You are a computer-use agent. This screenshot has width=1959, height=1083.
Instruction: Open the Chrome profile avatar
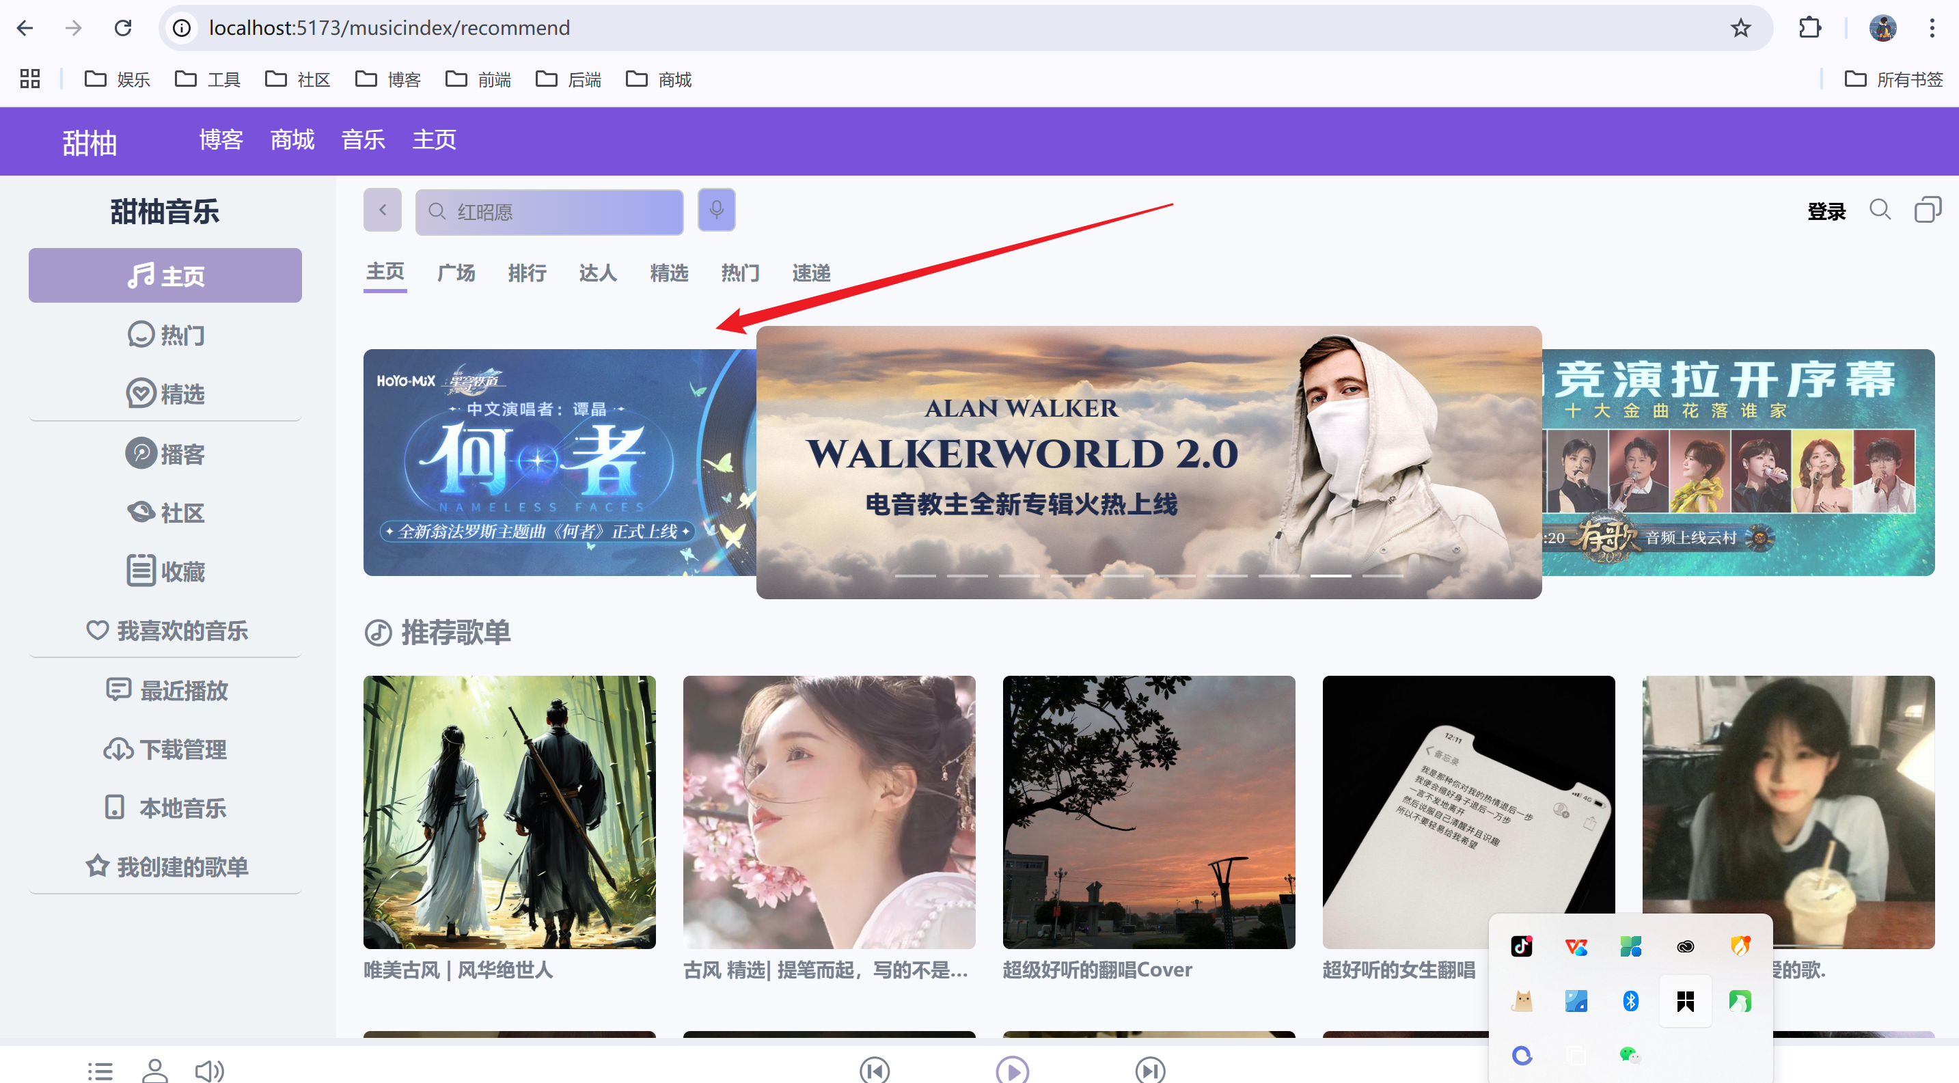pyautogui.click(x=1882, y=28)
